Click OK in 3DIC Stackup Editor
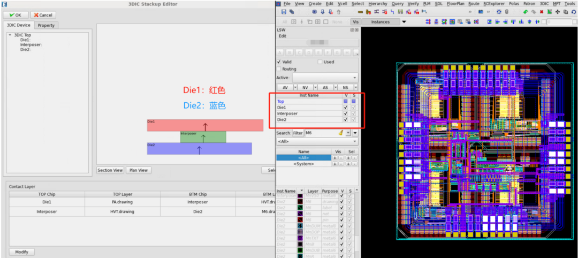Viewport: 578px width, 258px height. [x=16, y=15]
